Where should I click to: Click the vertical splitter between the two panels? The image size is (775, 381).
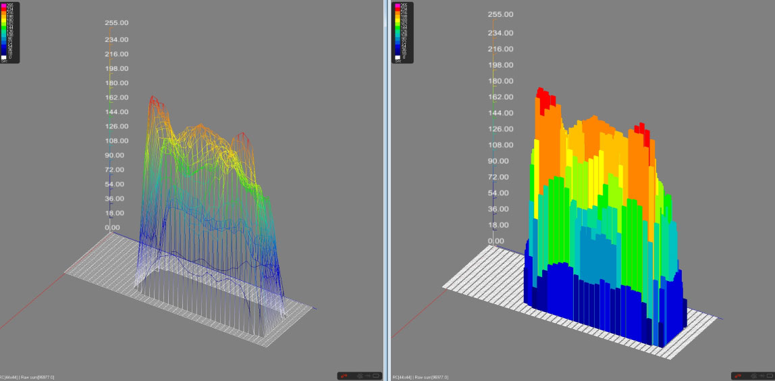[x=387, y=189]
